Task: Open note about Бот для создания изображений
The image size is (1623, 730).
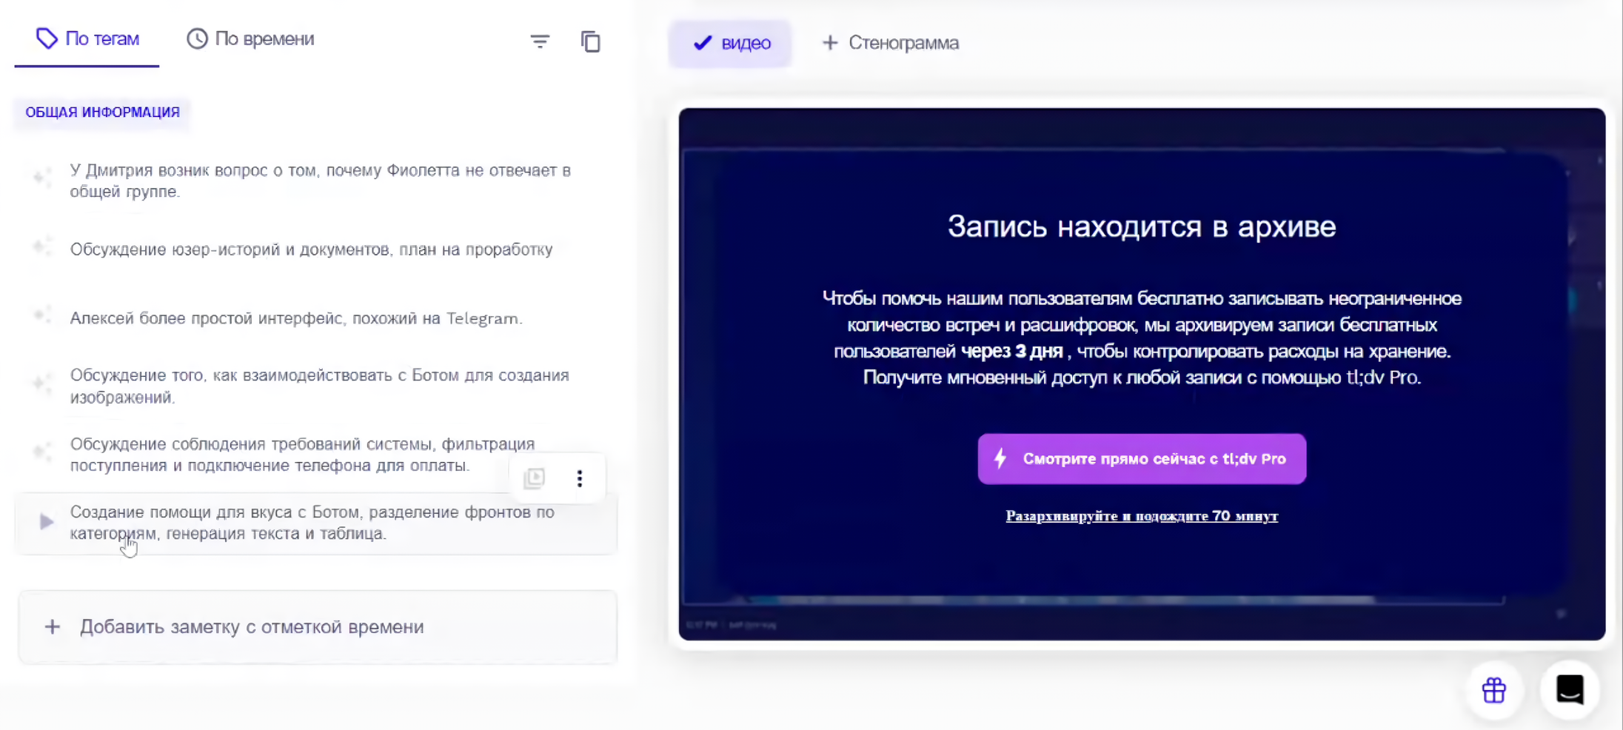Action: tap(319, 386)
